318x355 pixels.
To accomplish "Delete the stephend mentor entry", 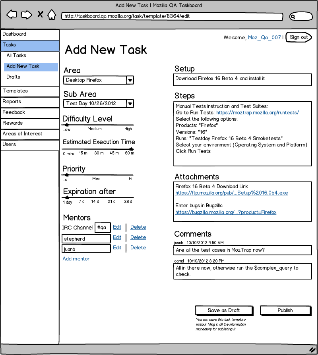I will [138, 237].
